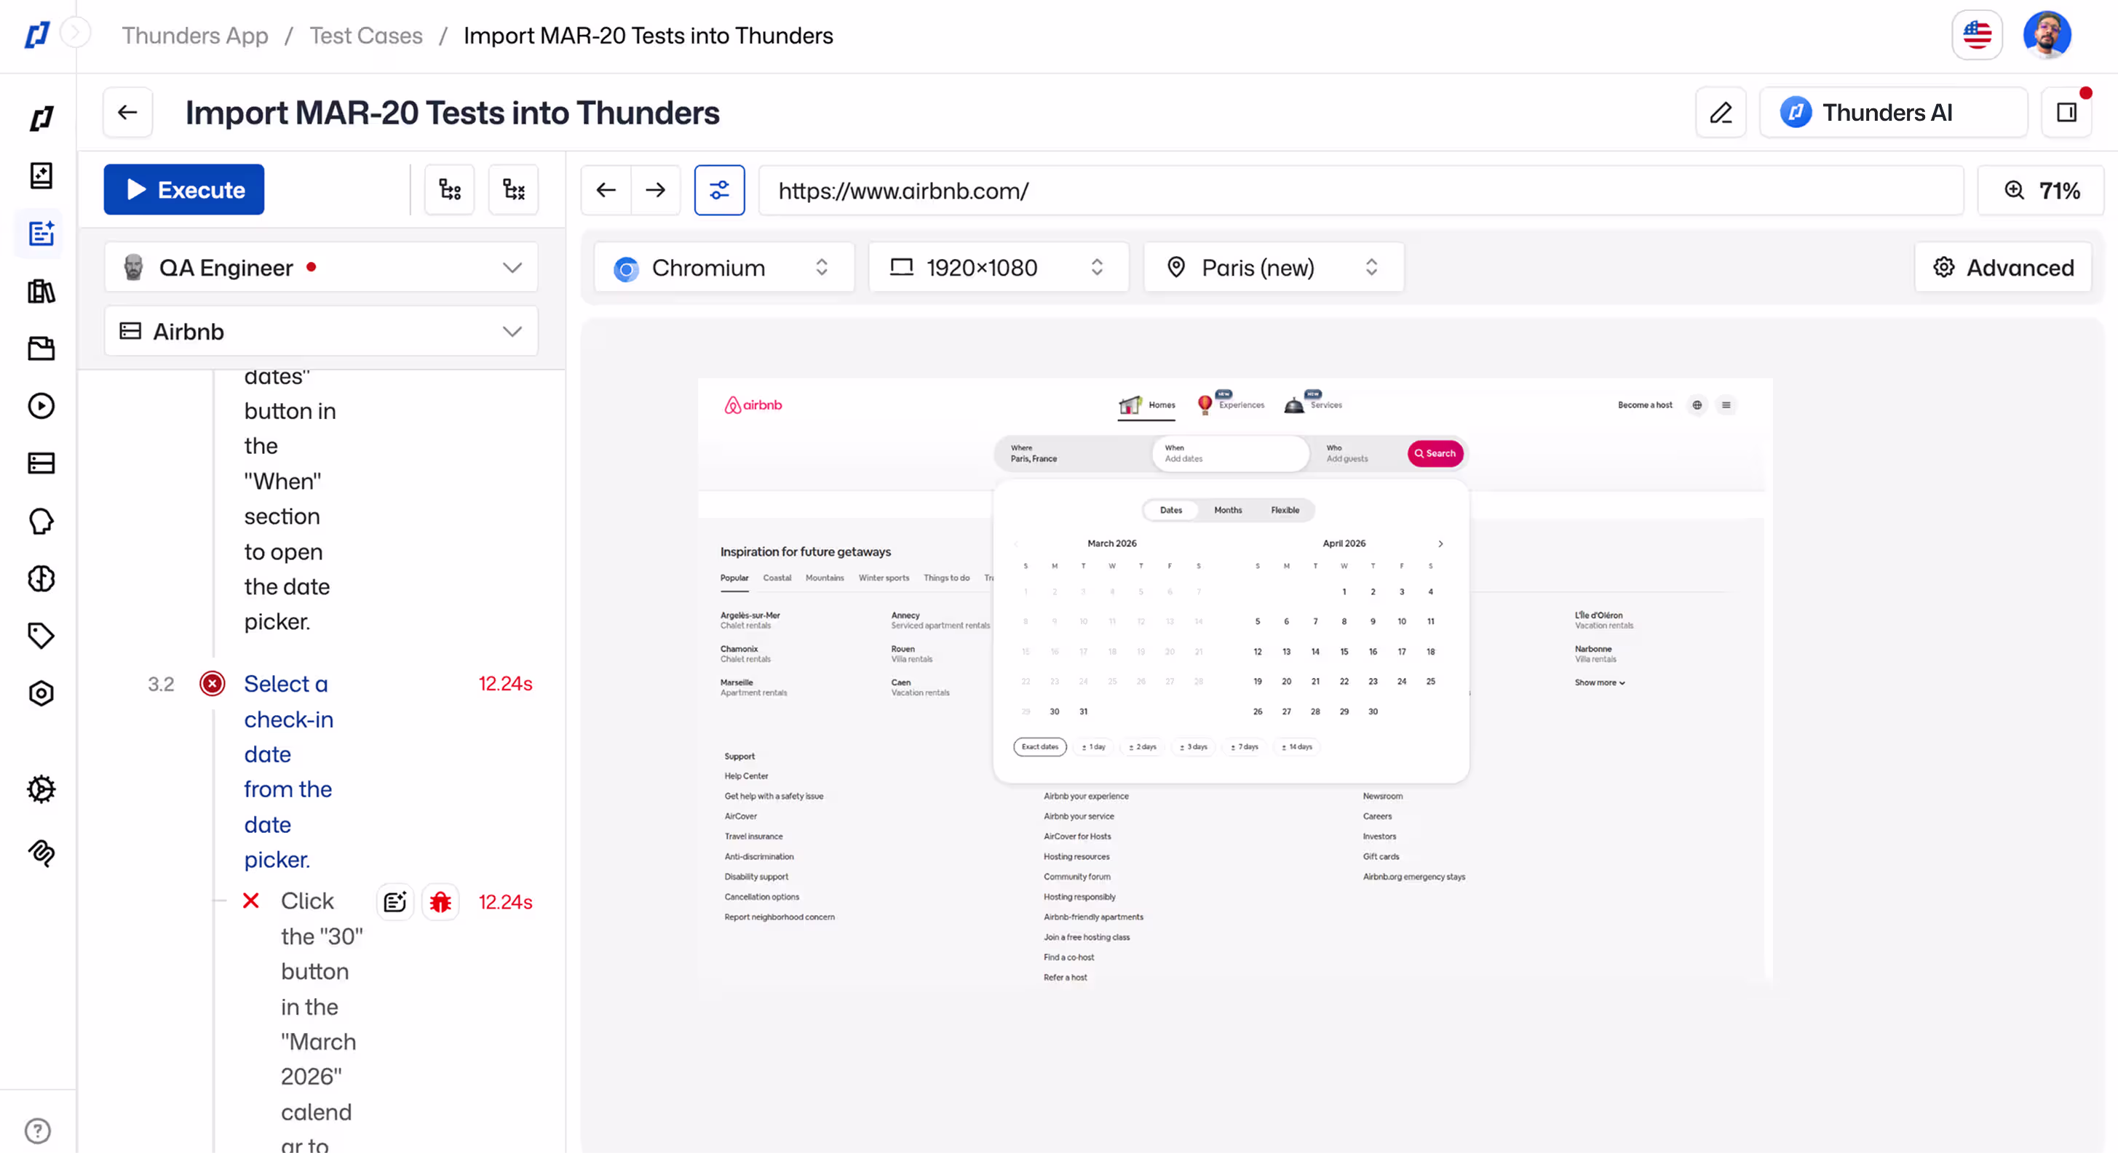
Task: Open the hamburger menu in Airbnb preview
Action: pyautogui.click(x=1726, y=405)
